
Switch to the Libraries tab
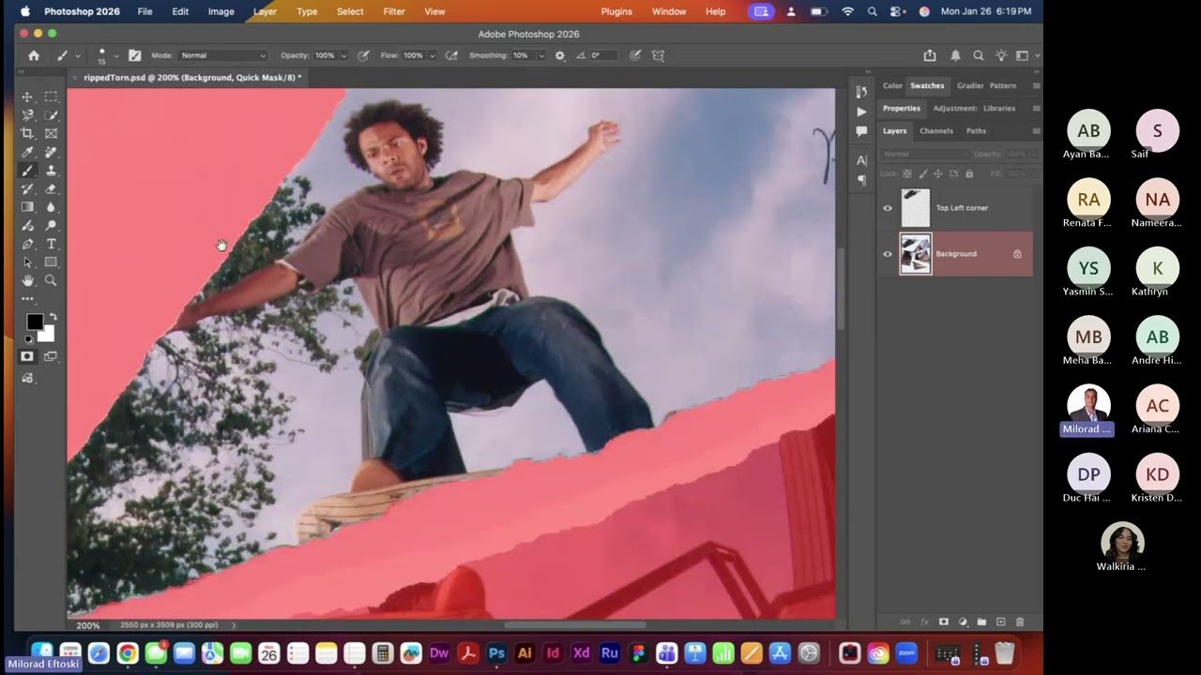tap(999, 108)
